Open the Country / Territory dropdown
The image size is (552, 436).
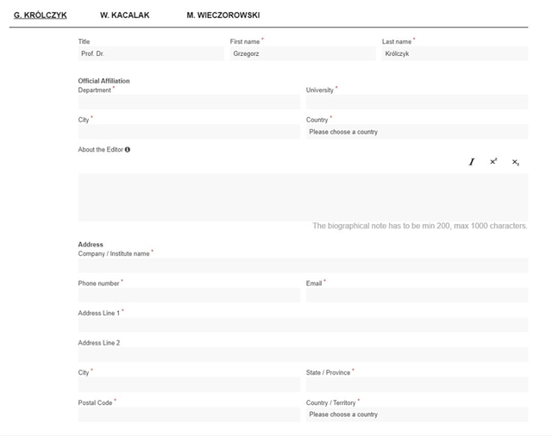417,414
